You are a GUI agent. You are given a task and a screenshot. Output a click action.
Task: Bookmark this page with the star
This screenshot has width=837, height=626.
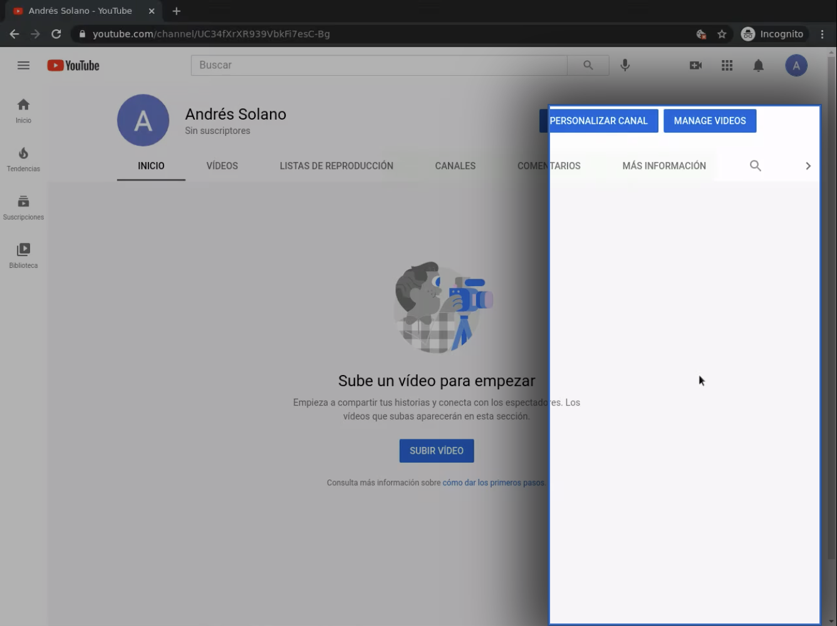722,34
